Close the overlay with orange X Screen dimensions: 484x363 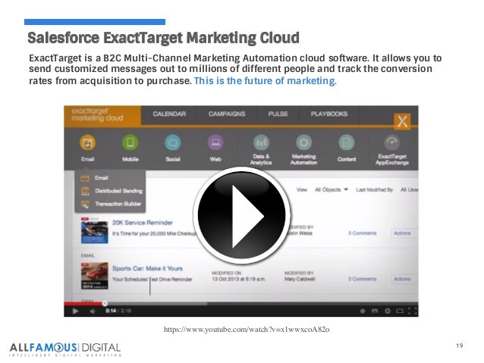tap(402, 121)
